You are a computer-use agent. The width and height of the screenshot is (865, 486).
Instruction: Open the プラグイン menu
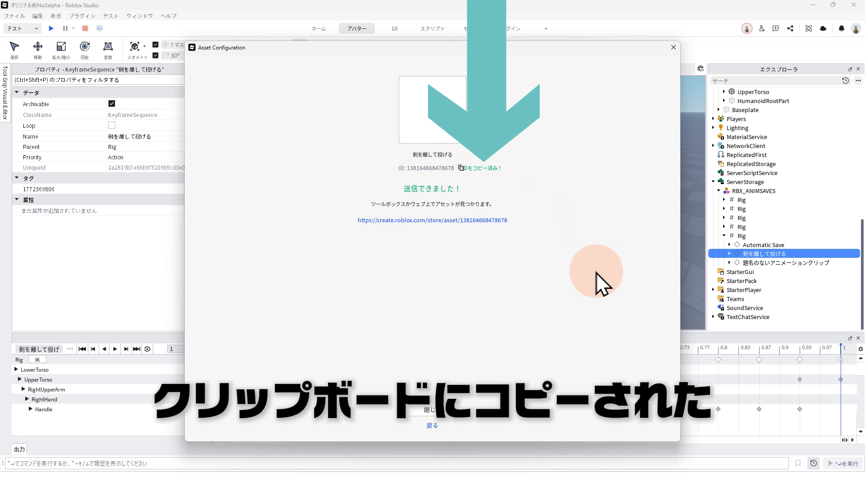[82, 16]
